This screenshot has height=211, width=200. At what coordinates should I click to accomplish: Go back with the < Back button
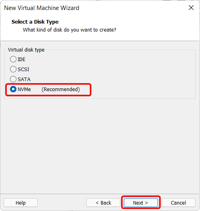[x=103, y=203]
